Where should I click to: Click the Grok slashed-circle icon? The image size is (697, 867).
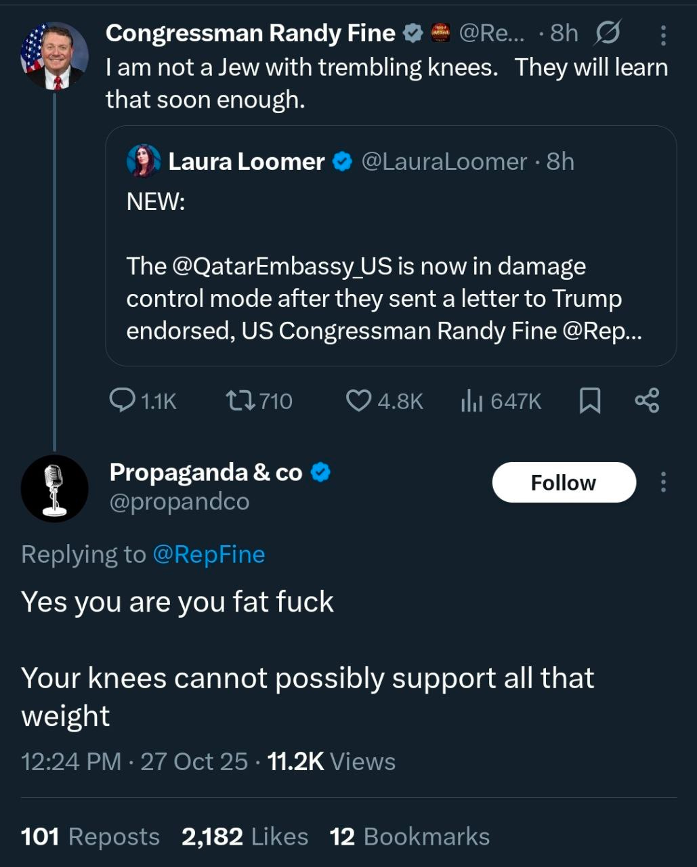(607, 33)
